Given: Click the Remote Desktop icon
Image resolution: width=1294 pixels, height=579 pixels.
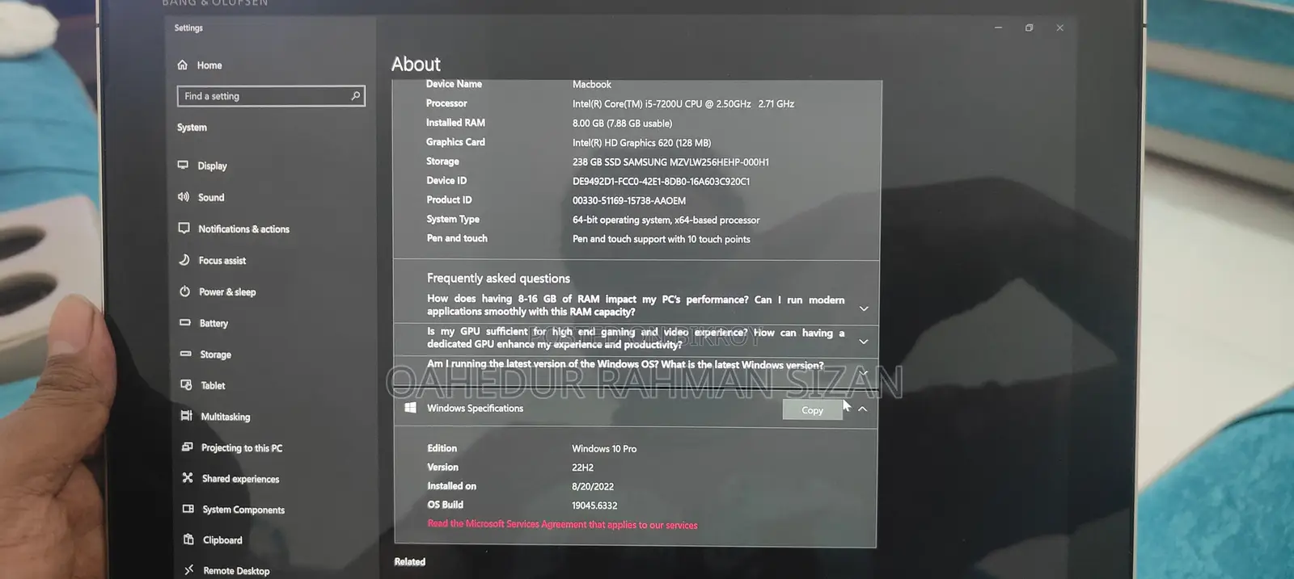Looking at the screenshot, I should click(189, 570).
